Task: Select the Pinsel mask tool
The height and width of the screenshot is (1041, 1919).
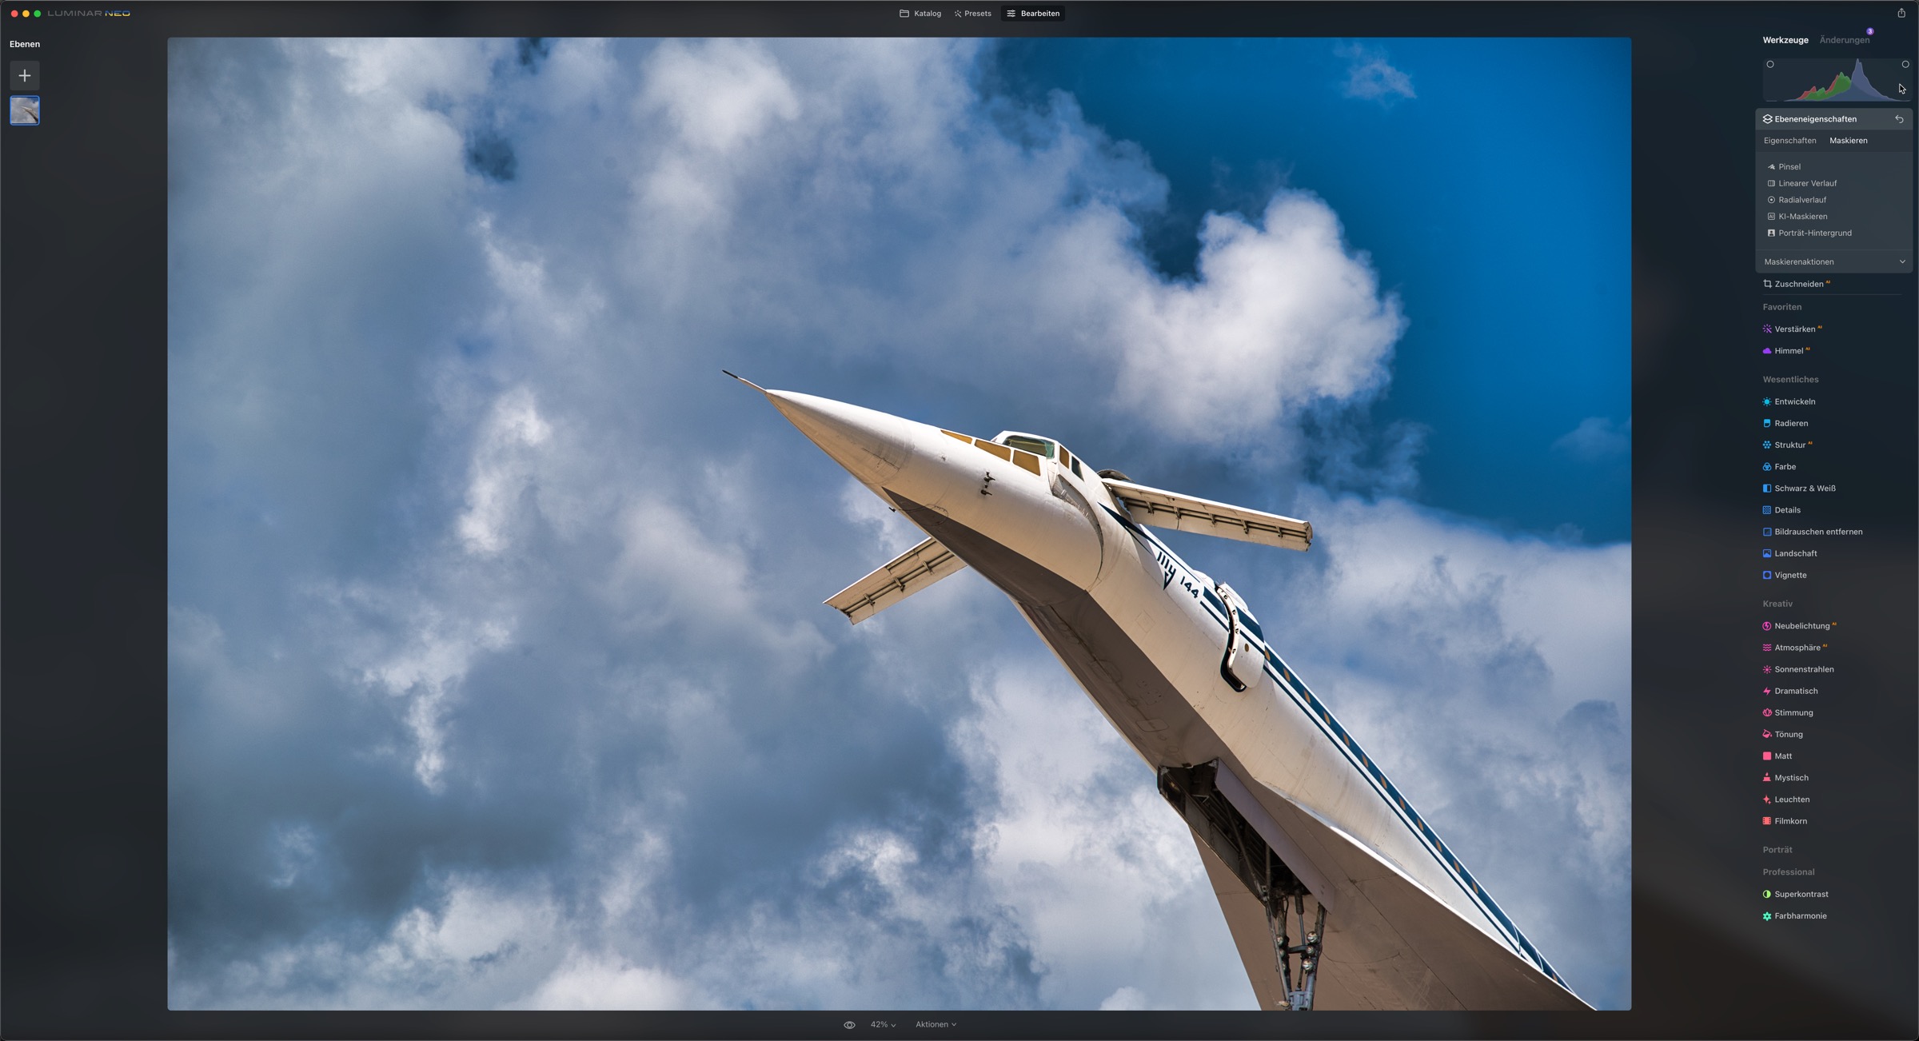Action: (1789, 166)
